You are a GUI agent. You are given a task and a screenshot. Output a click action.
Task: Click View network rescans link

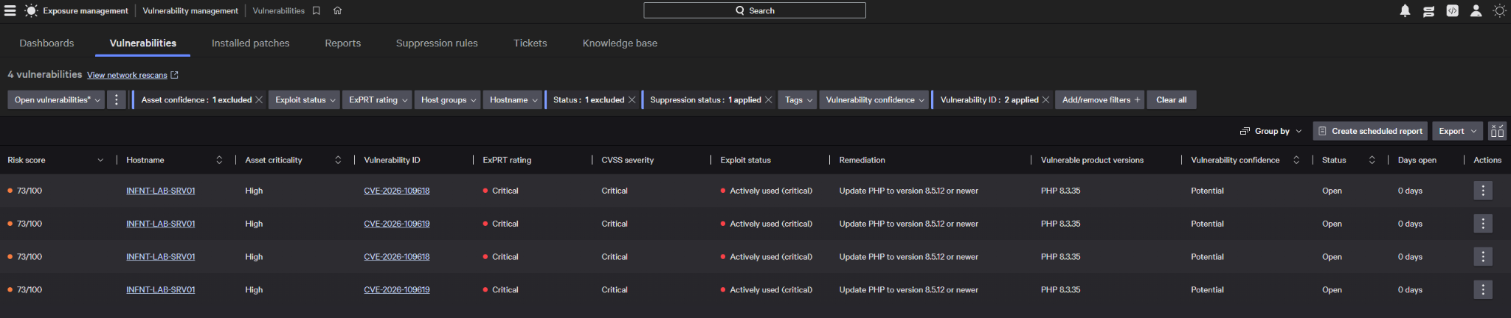click(x=132, y=75)
